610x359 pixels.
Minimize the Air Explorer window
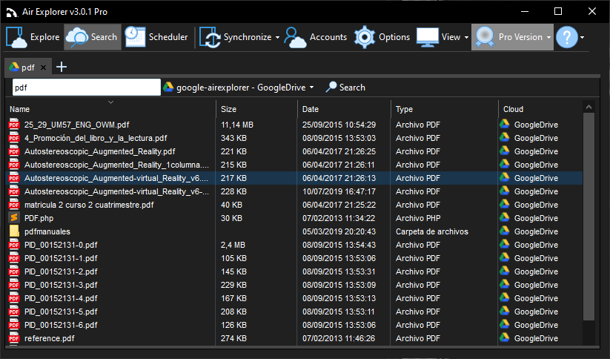click(x=525, y=11)
